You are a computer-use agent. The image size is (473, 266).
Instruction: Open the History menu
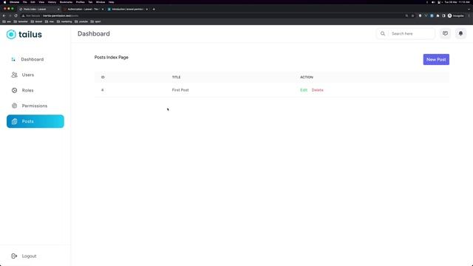pos(52,2)
